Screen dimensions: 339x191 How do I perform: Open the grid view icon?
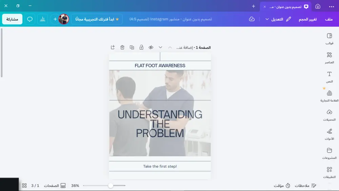24,186
